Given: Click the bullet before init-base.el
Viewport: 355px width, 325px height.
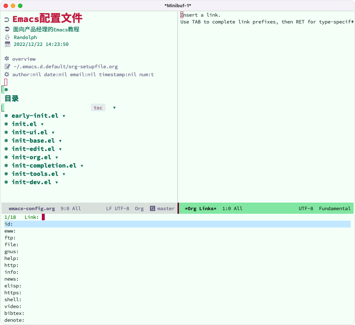Looking at the screenshot, I should tap(6, 141).
